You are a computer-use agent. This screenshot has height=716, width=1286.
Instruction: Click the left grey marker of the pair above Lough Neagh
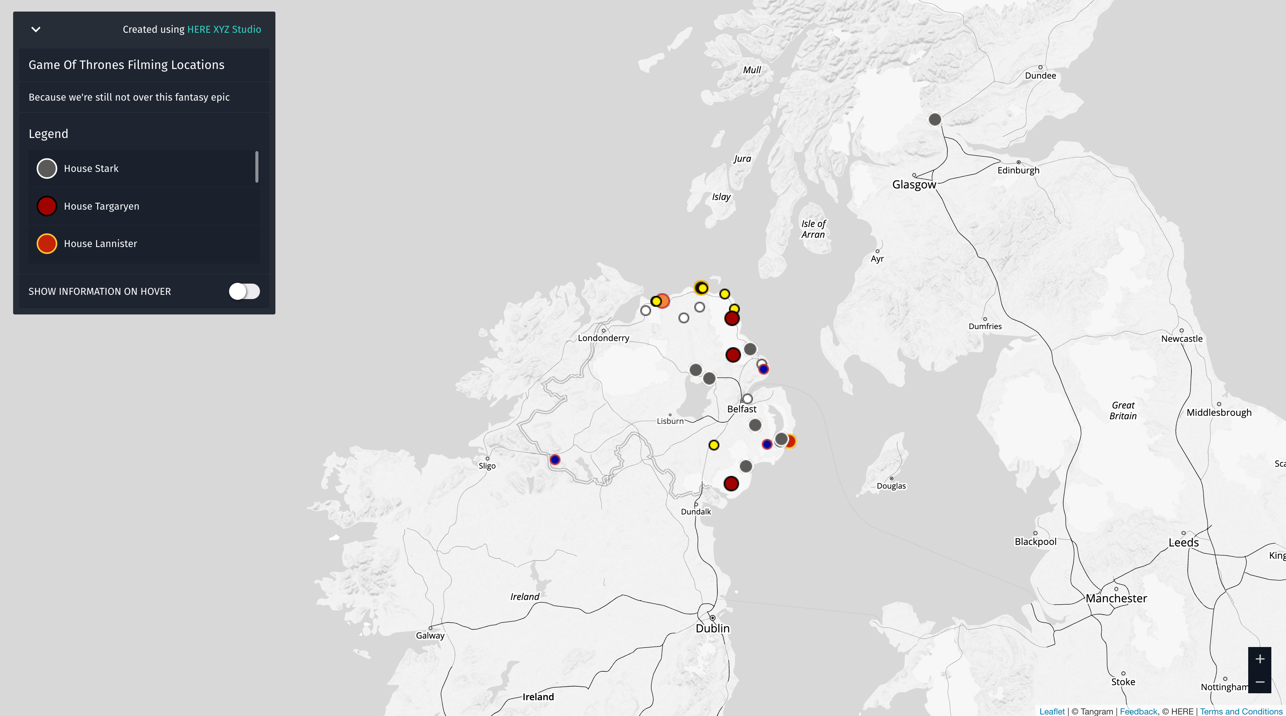point(695,370)
